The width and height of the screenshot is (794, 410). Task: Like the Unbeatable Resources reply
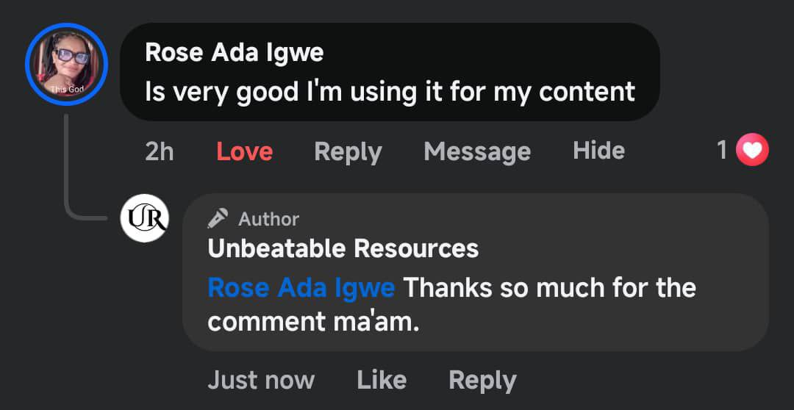pos(381,380)
